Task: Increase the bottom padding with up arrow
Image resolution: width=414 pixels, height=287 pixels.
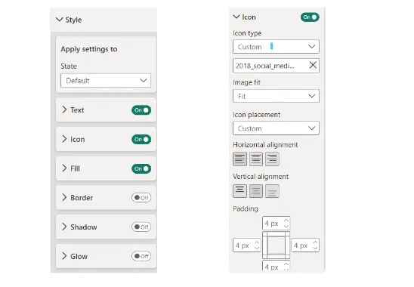Action: [x=286, y=264]
